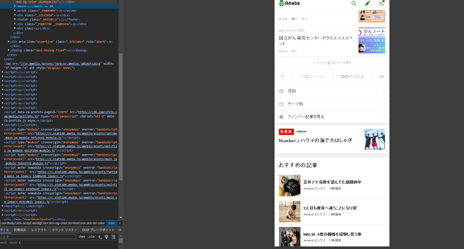Click the がんノート article thumbnail
This screenshot has width=464, height=249.
coord(372,40)
